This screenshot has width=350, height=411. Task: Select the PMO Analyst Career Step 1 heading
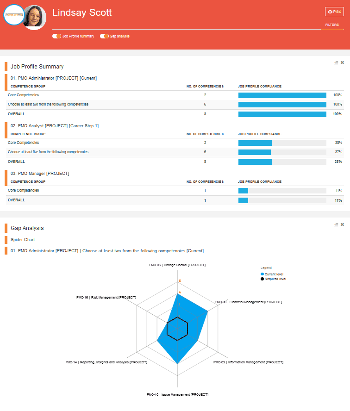click(55, 126)
